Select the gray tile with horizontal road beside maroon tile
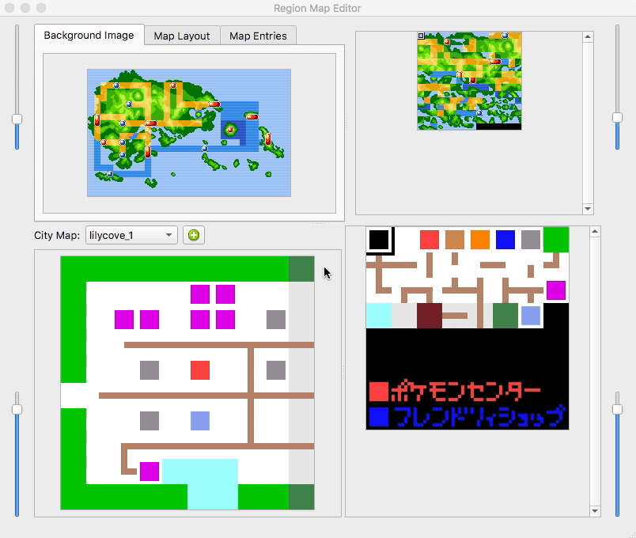The height and width of the screenshot is (538, 636). (455, 315)
